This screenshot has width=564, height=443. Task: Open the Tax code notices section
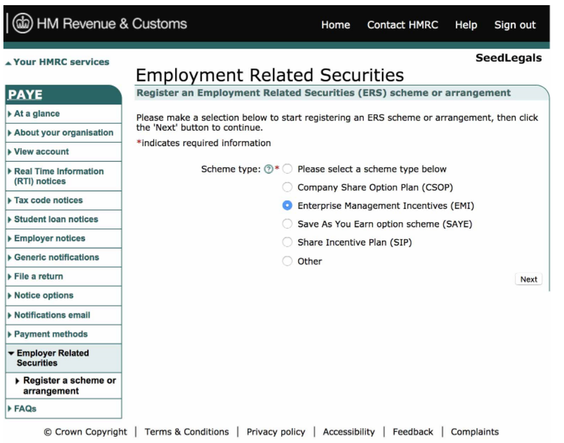coord(48,200)
